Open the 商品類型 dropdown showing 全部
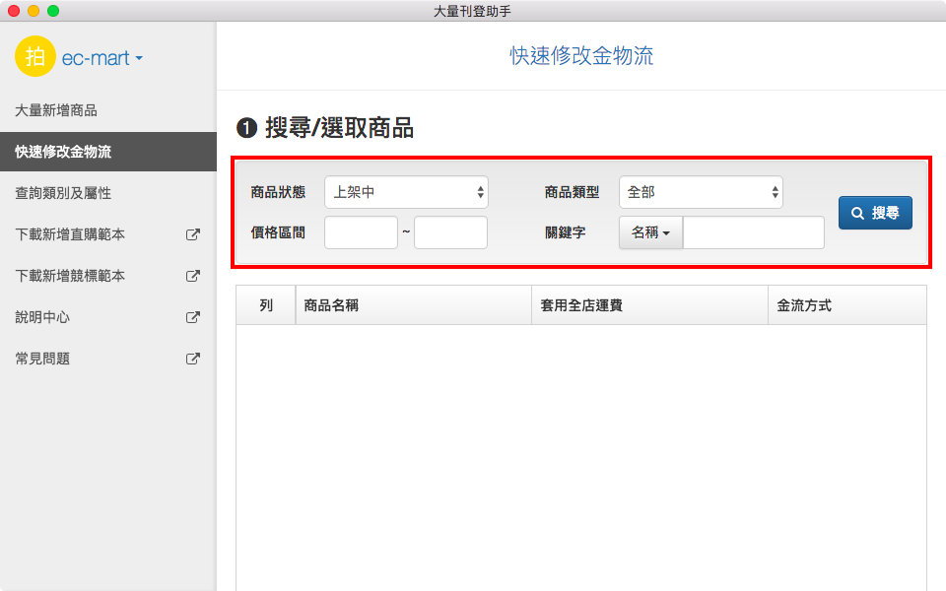946x591 pixels. [x=701, y=192]
